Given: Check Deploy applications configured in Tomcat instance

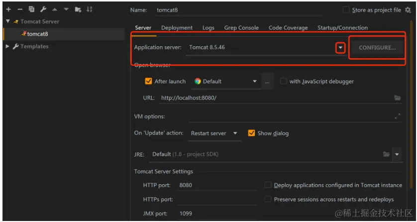Looking at the screenshot, I should coord(268,185).
